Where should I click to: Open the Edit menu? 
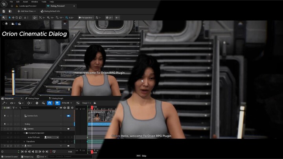pos(18,2)
